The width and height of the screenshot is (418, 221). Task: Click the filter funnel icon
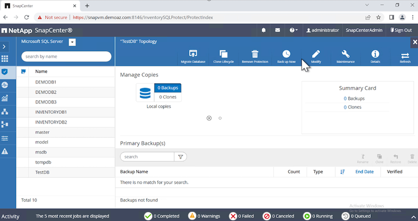(x=181, y=157)
